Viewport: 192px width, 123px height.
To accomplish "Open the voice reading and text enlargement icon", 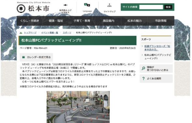I will pos(65,5).
